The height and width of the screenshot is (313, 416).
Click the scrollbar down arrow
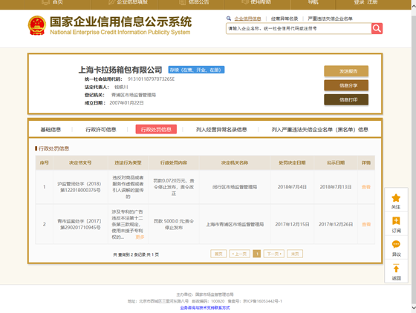413,308
